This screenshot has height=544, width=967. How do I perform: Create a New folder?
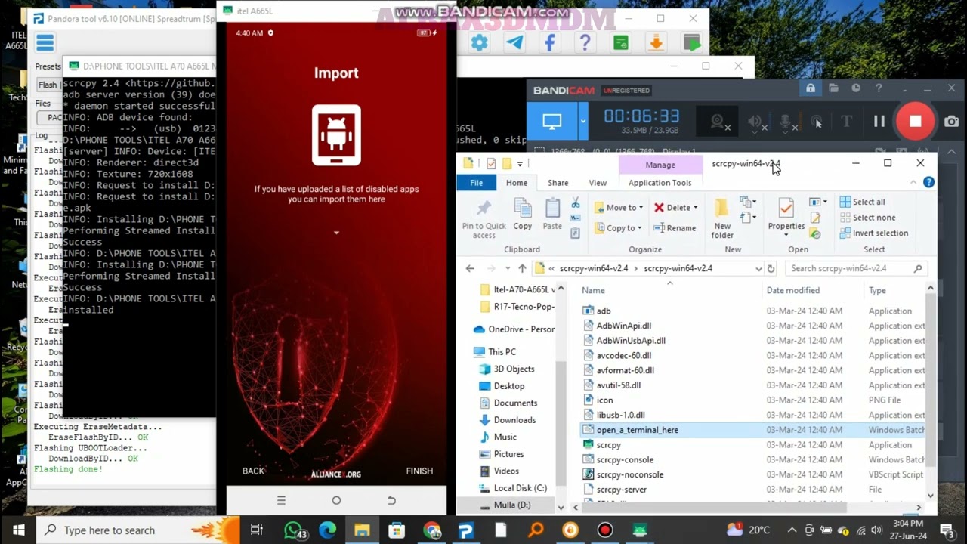pyautogui.click(x=722, y=219)
